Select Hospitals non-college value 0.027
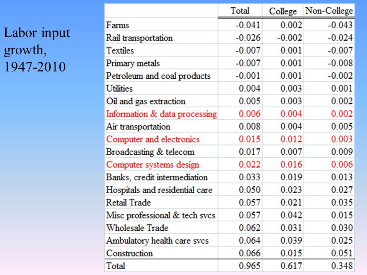The image size is (367, 275). pyautogui.click(x=342, y=190)
